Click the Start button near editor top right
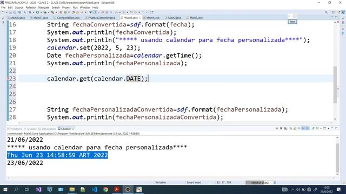This screenshot has width=346, height=194. point(292,22)
